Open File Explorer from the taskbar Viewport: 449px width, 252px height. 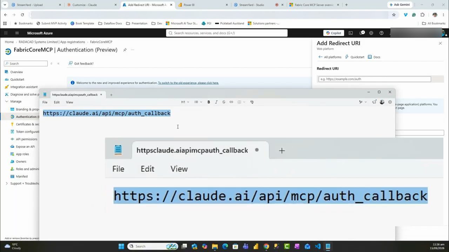point(215,246)
